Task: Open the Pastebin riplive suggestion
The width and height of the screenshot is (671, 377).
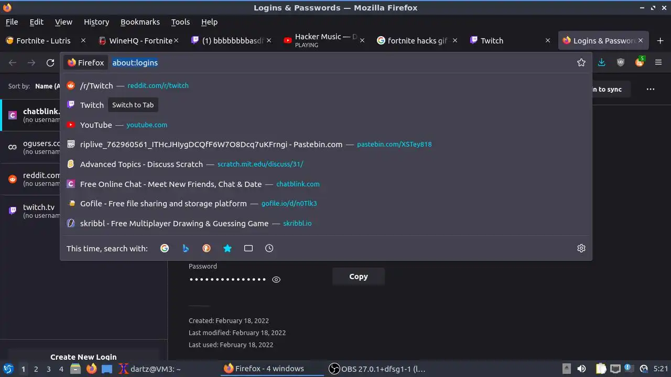Action: point(326,144)
